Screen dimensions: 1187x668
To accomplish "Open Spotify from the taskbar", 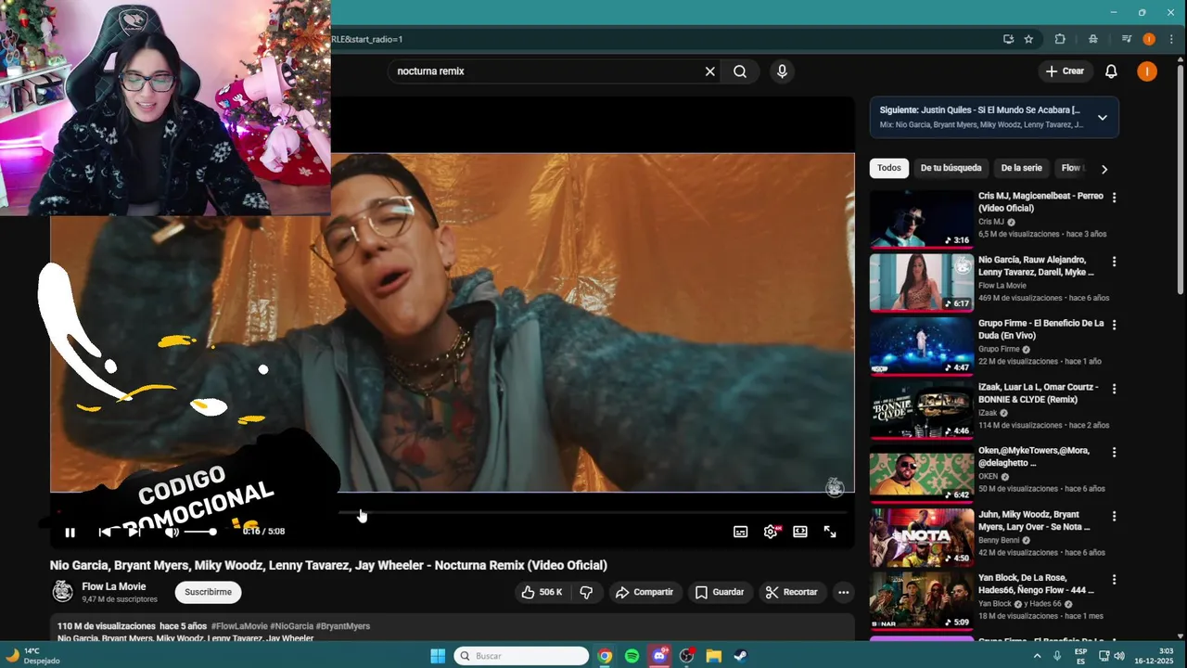I will point(632,656).
